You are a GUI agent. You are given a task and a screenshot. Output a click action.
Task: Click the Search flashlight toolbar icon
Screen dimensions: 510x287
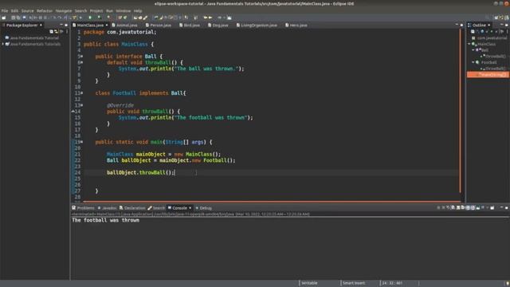click(x=145, y=18)
